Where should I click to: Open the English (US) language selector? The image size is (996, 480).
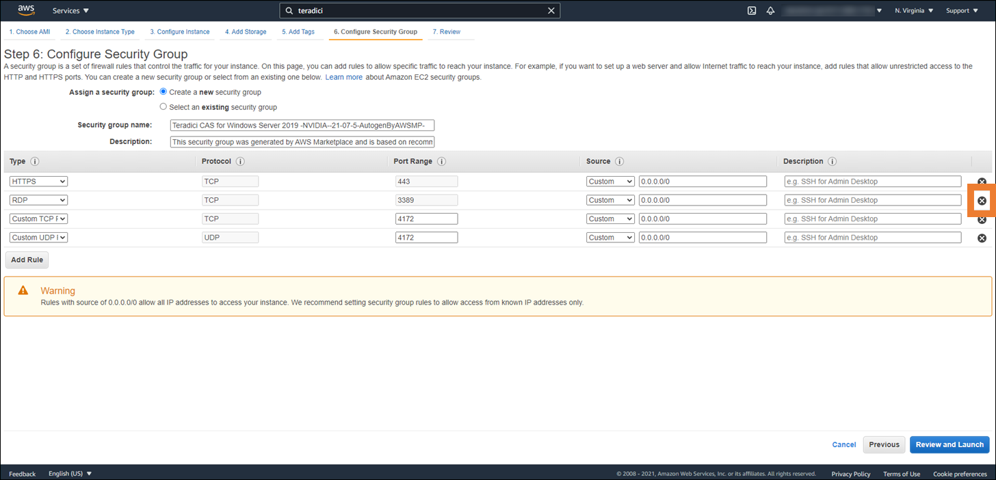coord(70,474)
